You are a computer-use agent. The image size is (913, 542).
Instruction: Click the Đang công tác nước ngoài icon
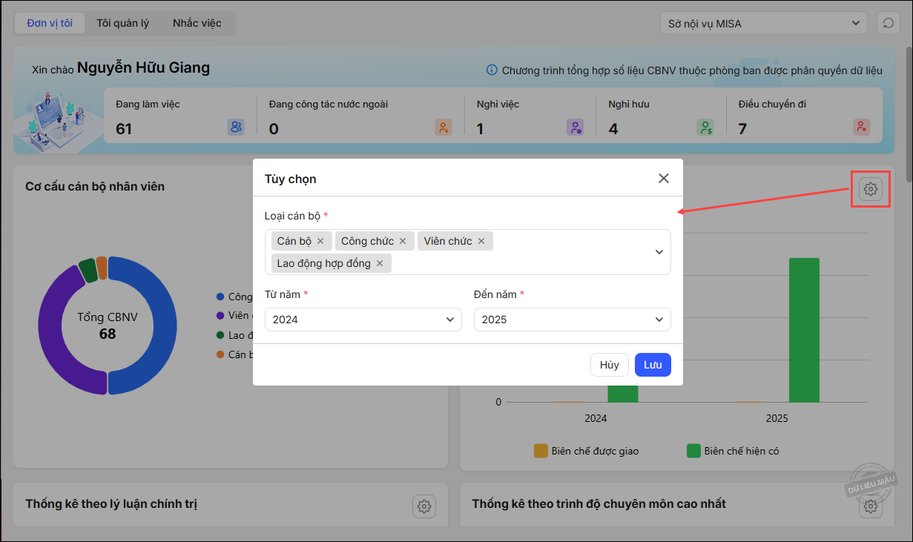tap(443, 127)
